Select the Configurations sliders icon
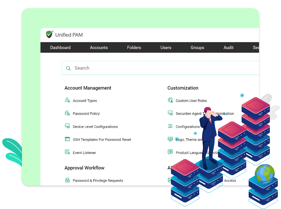Screen dimensions: 281x209 click(x=170, y=126)
